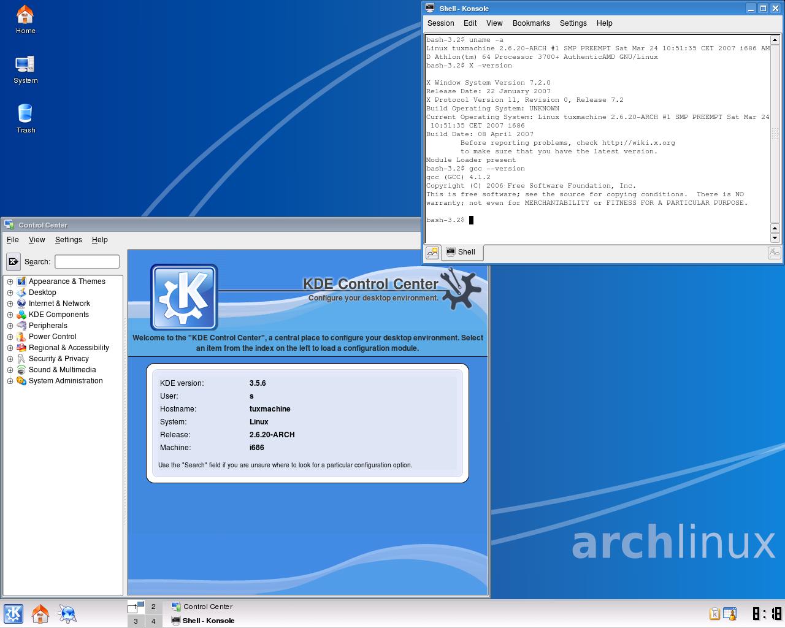Image resolution: width=785 pixels, height=628 pixels.
Task: Open Control Center's Settings menu
Action: coord(69,240)
